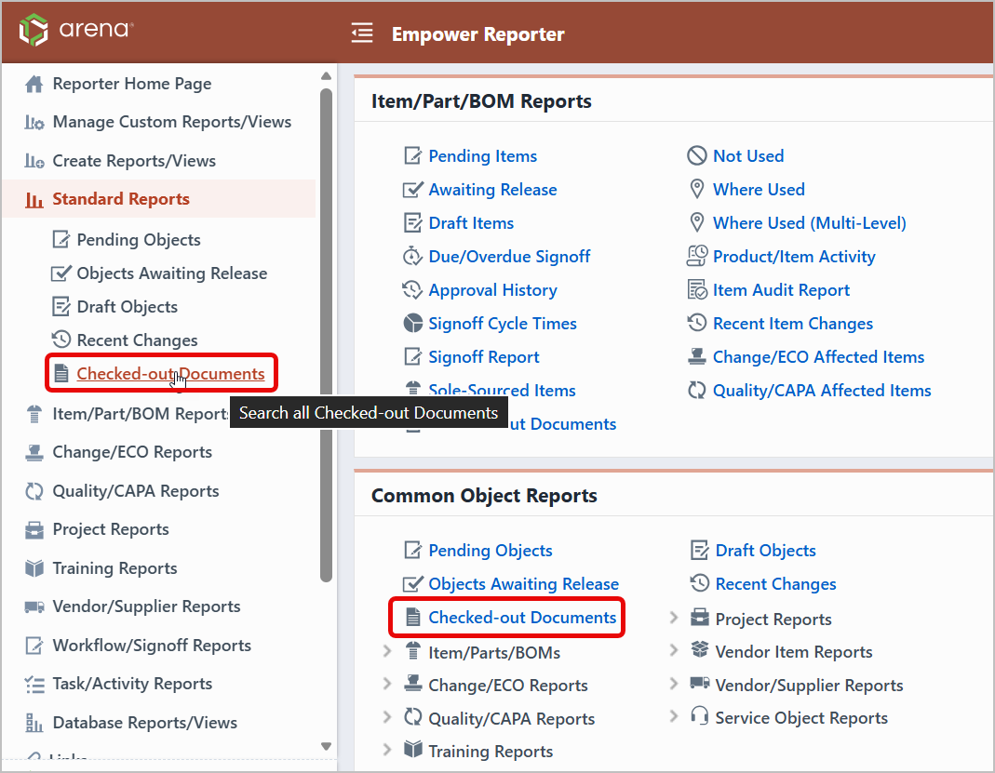Click the Standard Reports bar chart icon

click(34, 200)
